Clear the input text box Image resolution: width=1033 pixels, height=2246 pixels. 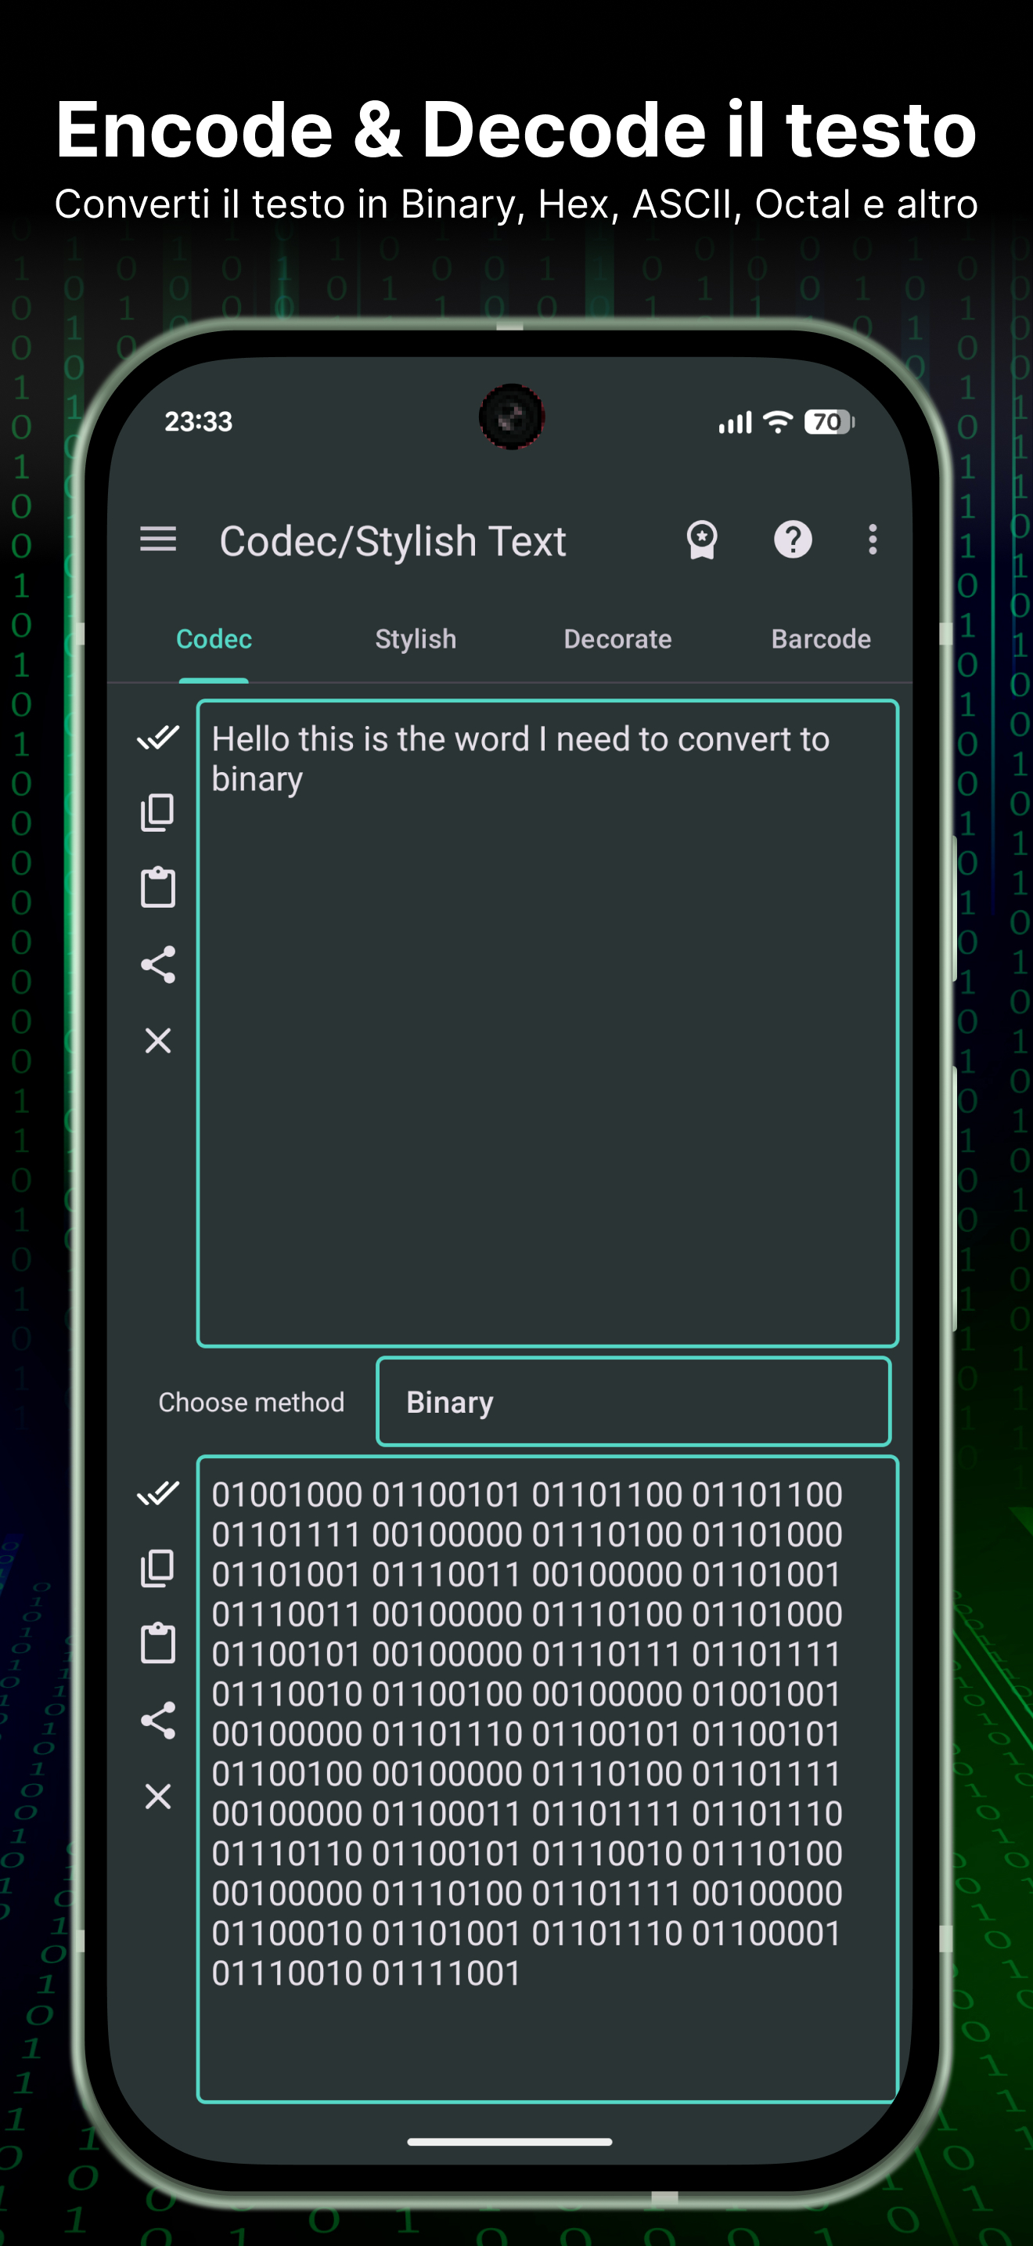tap(157, 1040)
